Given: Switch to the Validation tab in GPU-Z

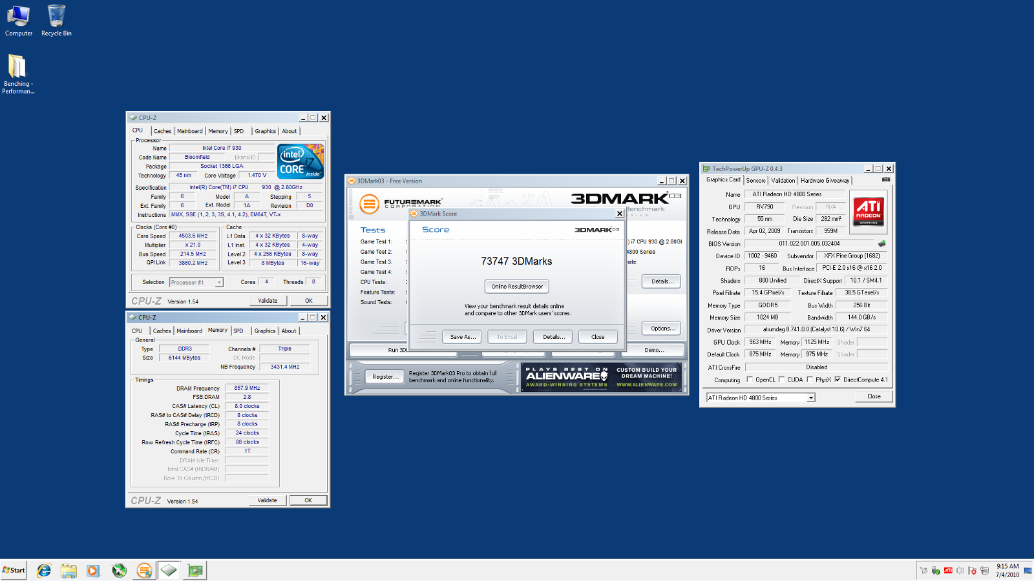Looking at the screenshot, I should coord(783,181).
